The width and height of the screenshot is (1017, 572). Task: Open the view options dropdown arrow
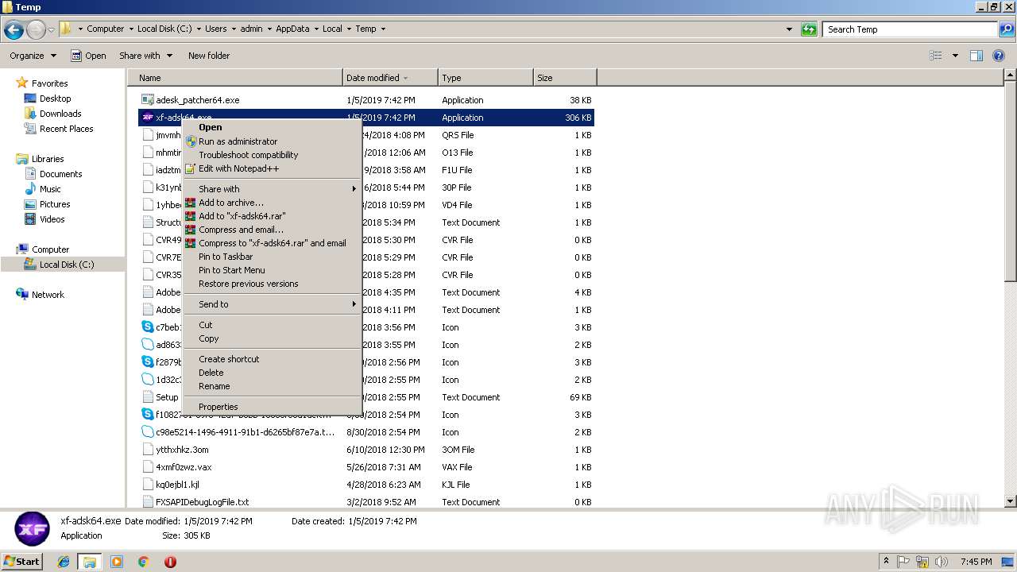point(955,56)
